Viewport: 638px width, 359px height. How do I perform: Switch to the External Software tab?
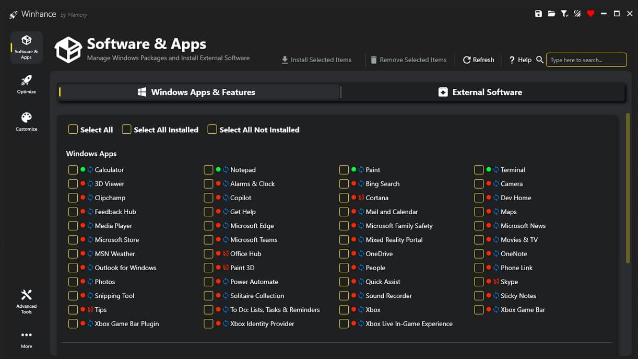(480, 92)
